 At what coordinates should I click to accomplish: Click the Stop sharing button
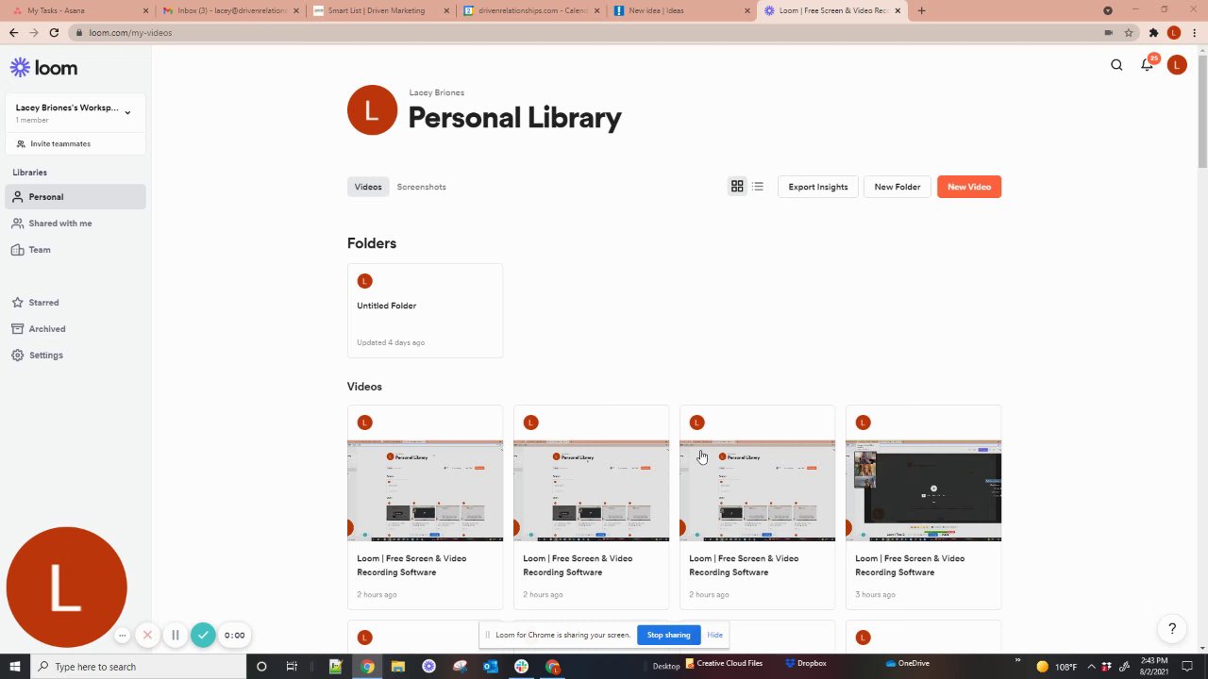point(668,635)
